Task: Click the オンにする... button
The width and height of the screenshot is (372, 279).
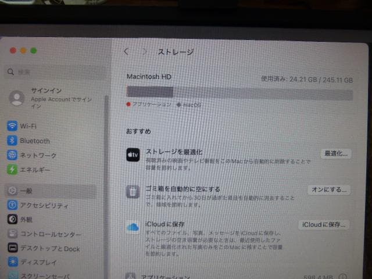Action: (x=329, y=190)
